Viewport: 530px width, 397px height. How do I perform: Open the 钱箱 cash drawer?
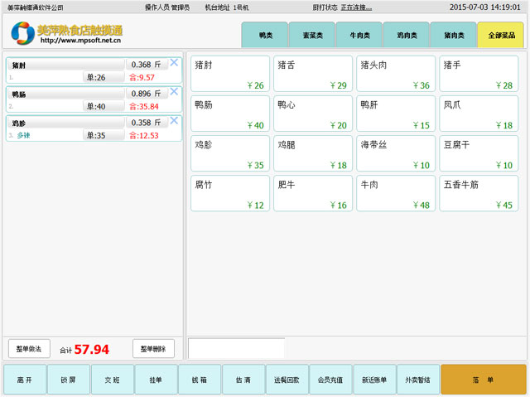[x=200, y=379]
